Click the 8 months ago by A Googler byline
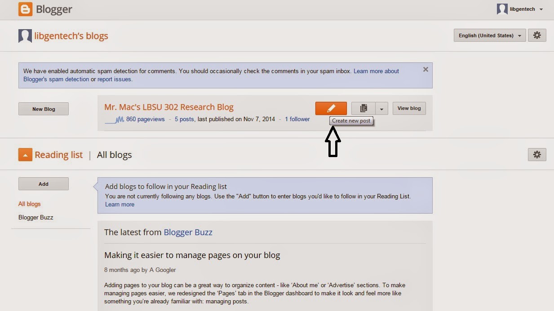Image resolution: width=554 pixels, height=311 pixels. coord(140,270)
